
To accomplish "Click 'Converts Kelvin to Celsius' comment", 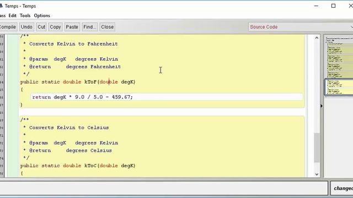I will click(x=69, y=128).
